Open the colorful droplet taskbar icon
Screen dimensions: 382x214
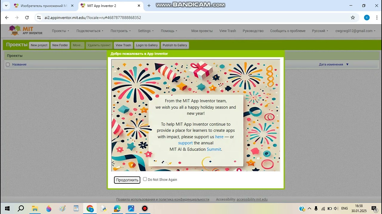click(x=49, y=208)
